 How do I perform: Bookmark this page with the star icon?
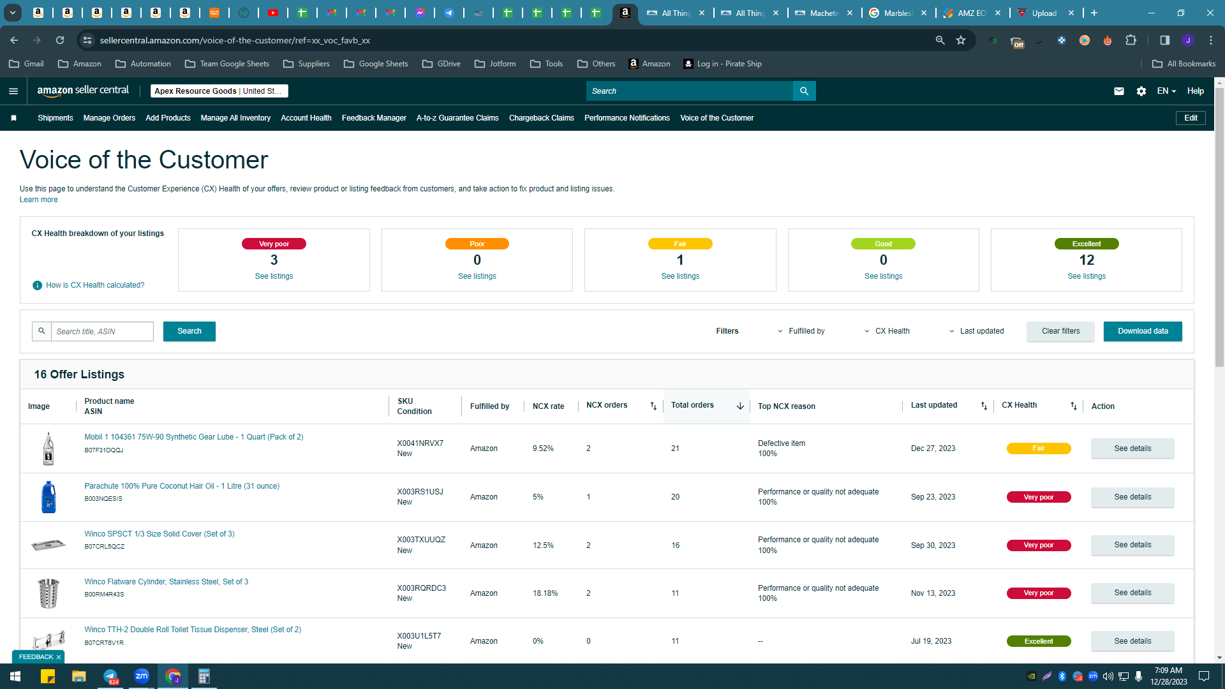[960, 40]
